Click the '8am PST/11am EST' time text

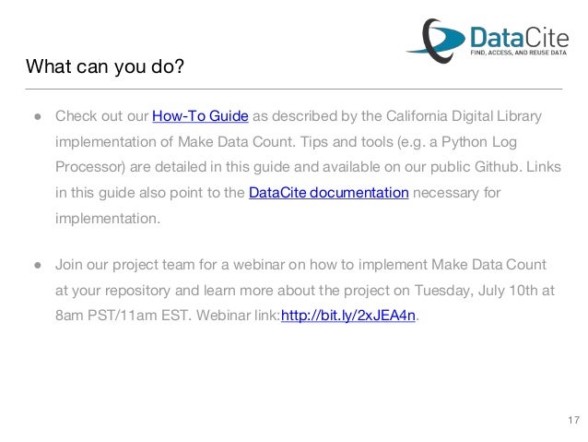point(123,315)
